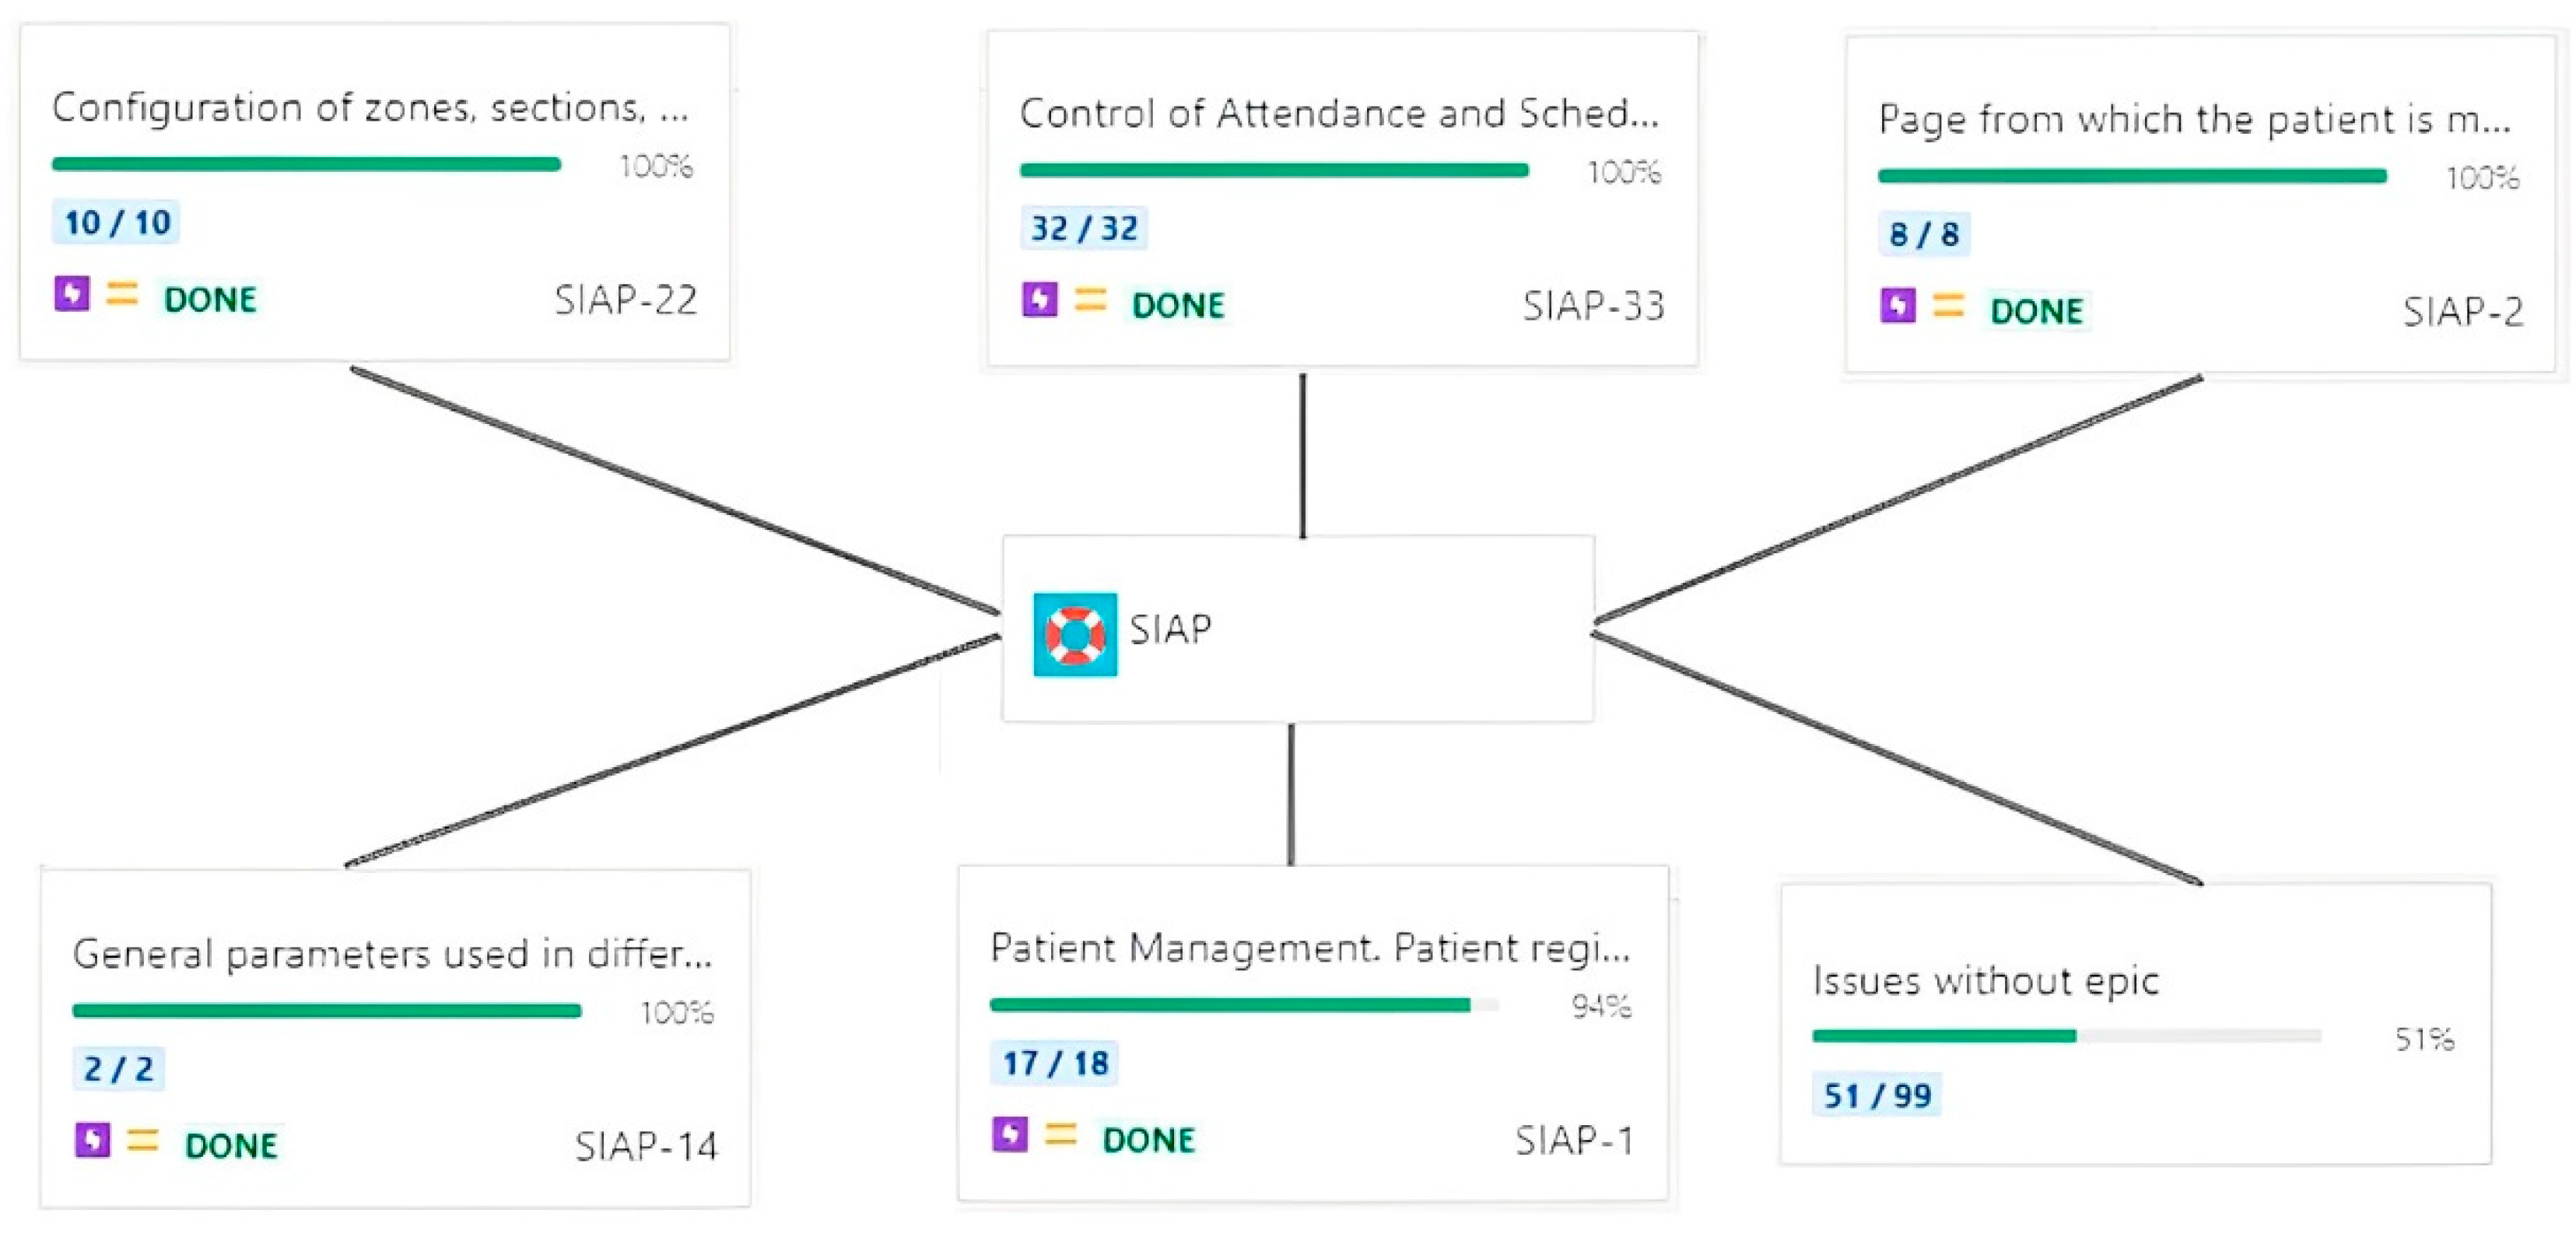Image resolution: width=2576 pixels, height=1234 pixels.
Task: Click the purple epic icon on SIAP-22
Action: (72, 295)
